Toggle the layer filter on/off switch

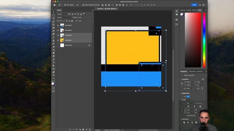[84, 14]
